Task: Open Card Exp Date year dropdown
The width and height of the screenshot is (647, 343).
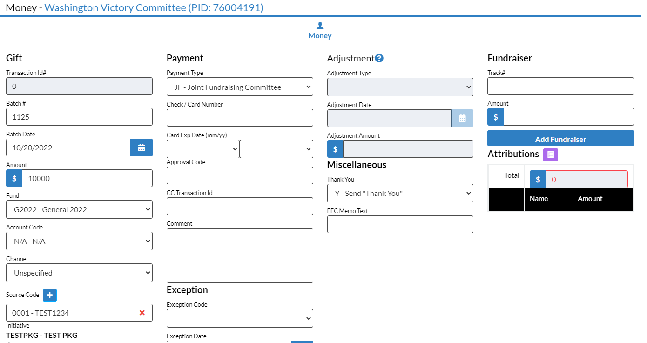Action: click(276, 149)
